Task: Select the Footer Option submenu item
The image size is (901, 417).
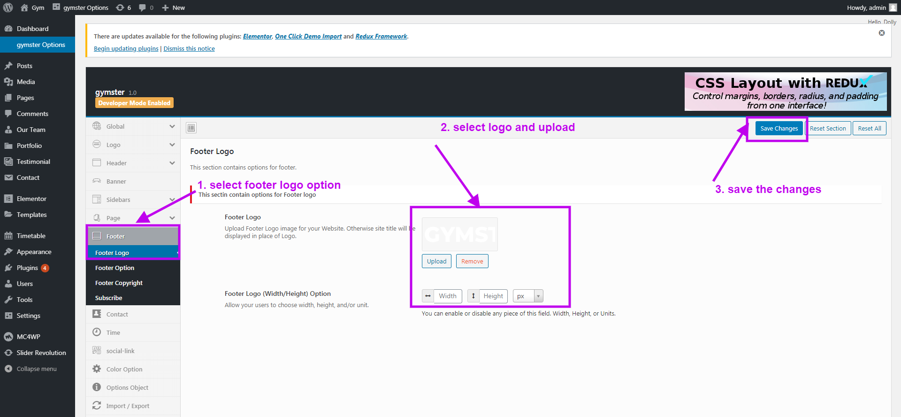Action: [115, 268]
